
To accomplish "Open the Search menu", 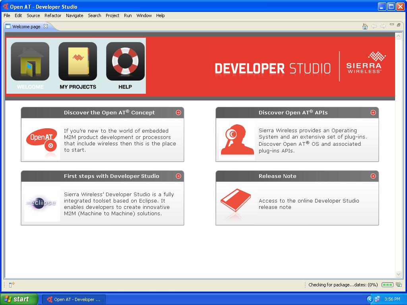I will click(95, 15).
